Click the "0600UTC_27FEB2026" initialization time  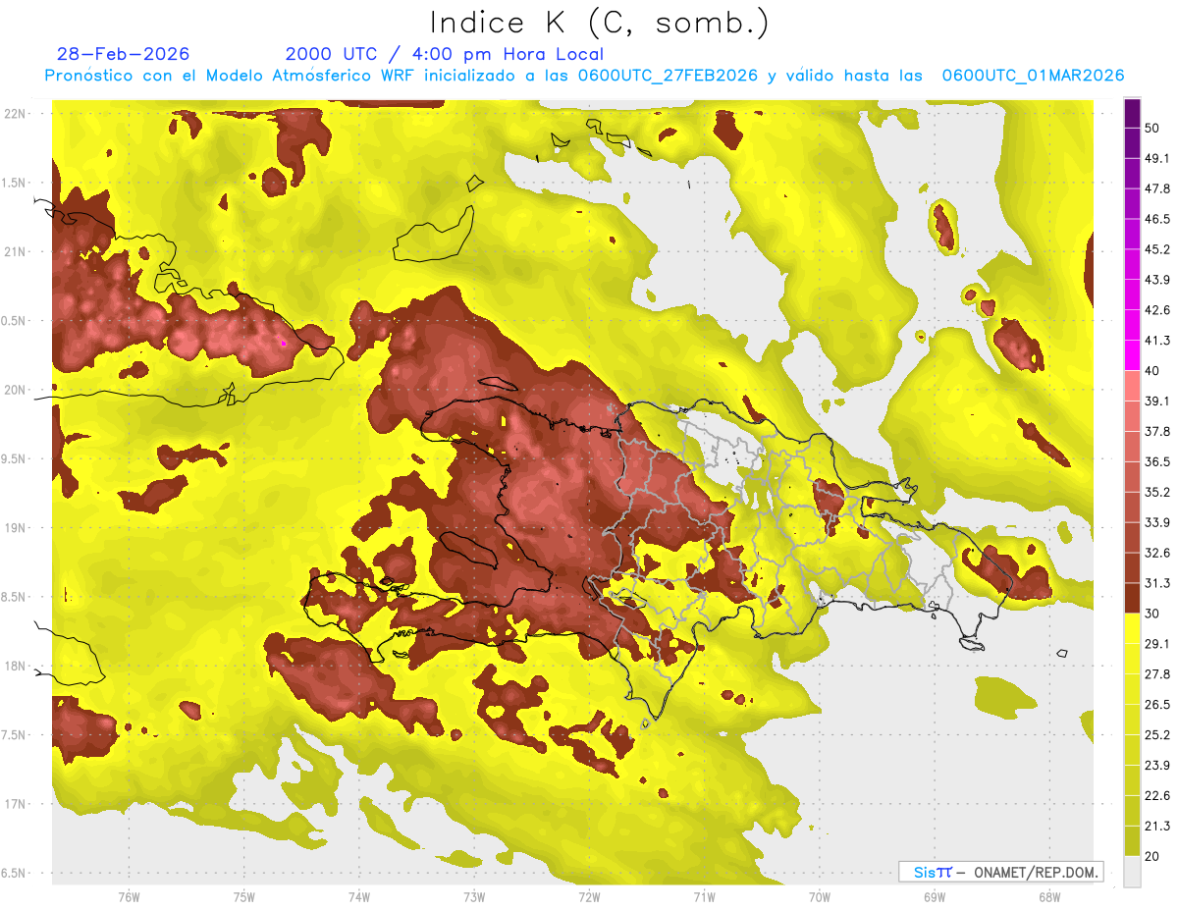668,76
